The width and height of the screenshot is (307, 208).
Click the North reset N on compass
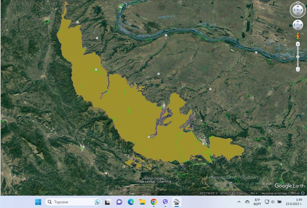(298, 2)
